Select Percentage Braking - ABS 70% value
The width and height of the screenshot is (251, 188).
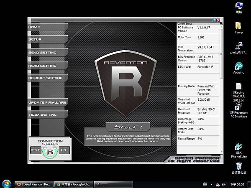(200, 119)
